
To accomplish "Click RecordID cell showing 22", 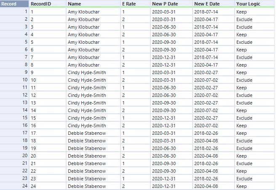I will (x=48, y=171).
